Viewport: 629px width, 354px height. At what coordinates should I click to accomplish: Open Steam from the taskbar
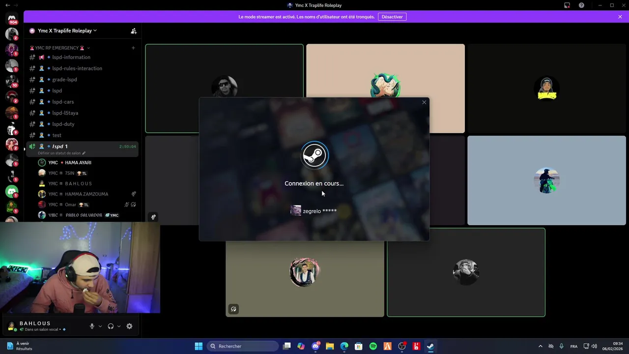pyautogui.click(x=430, y=346)
